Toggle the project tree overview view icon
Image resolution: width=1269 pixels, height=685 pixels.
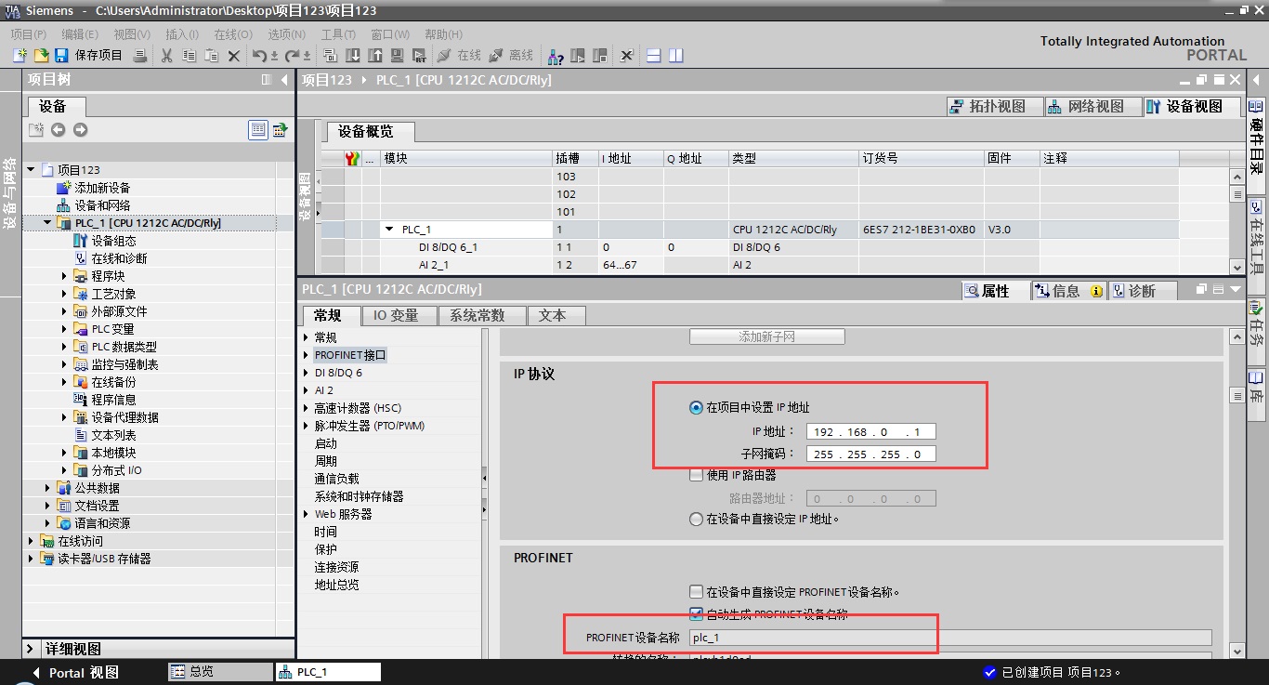(258, 130)
